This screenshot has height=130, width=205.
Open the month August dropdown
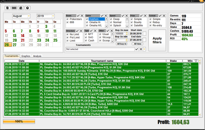click(29, 16)
